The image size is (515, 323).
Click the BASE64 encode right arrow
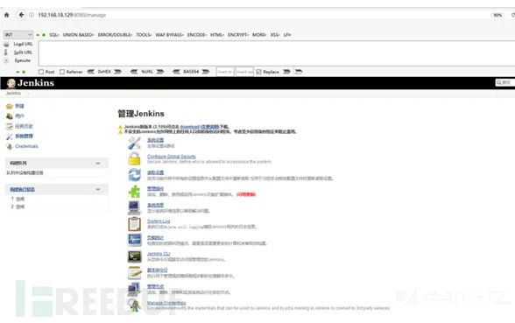(x=206, y=72)
